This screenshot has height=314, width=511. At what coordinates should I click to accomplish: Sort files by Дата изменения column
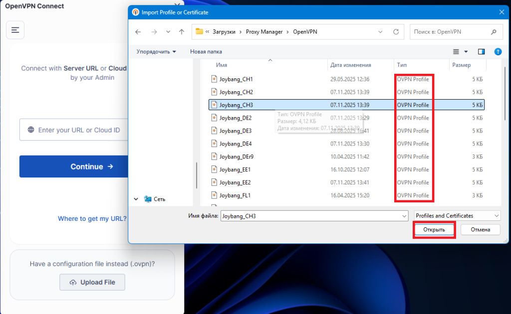pos(350,65)
